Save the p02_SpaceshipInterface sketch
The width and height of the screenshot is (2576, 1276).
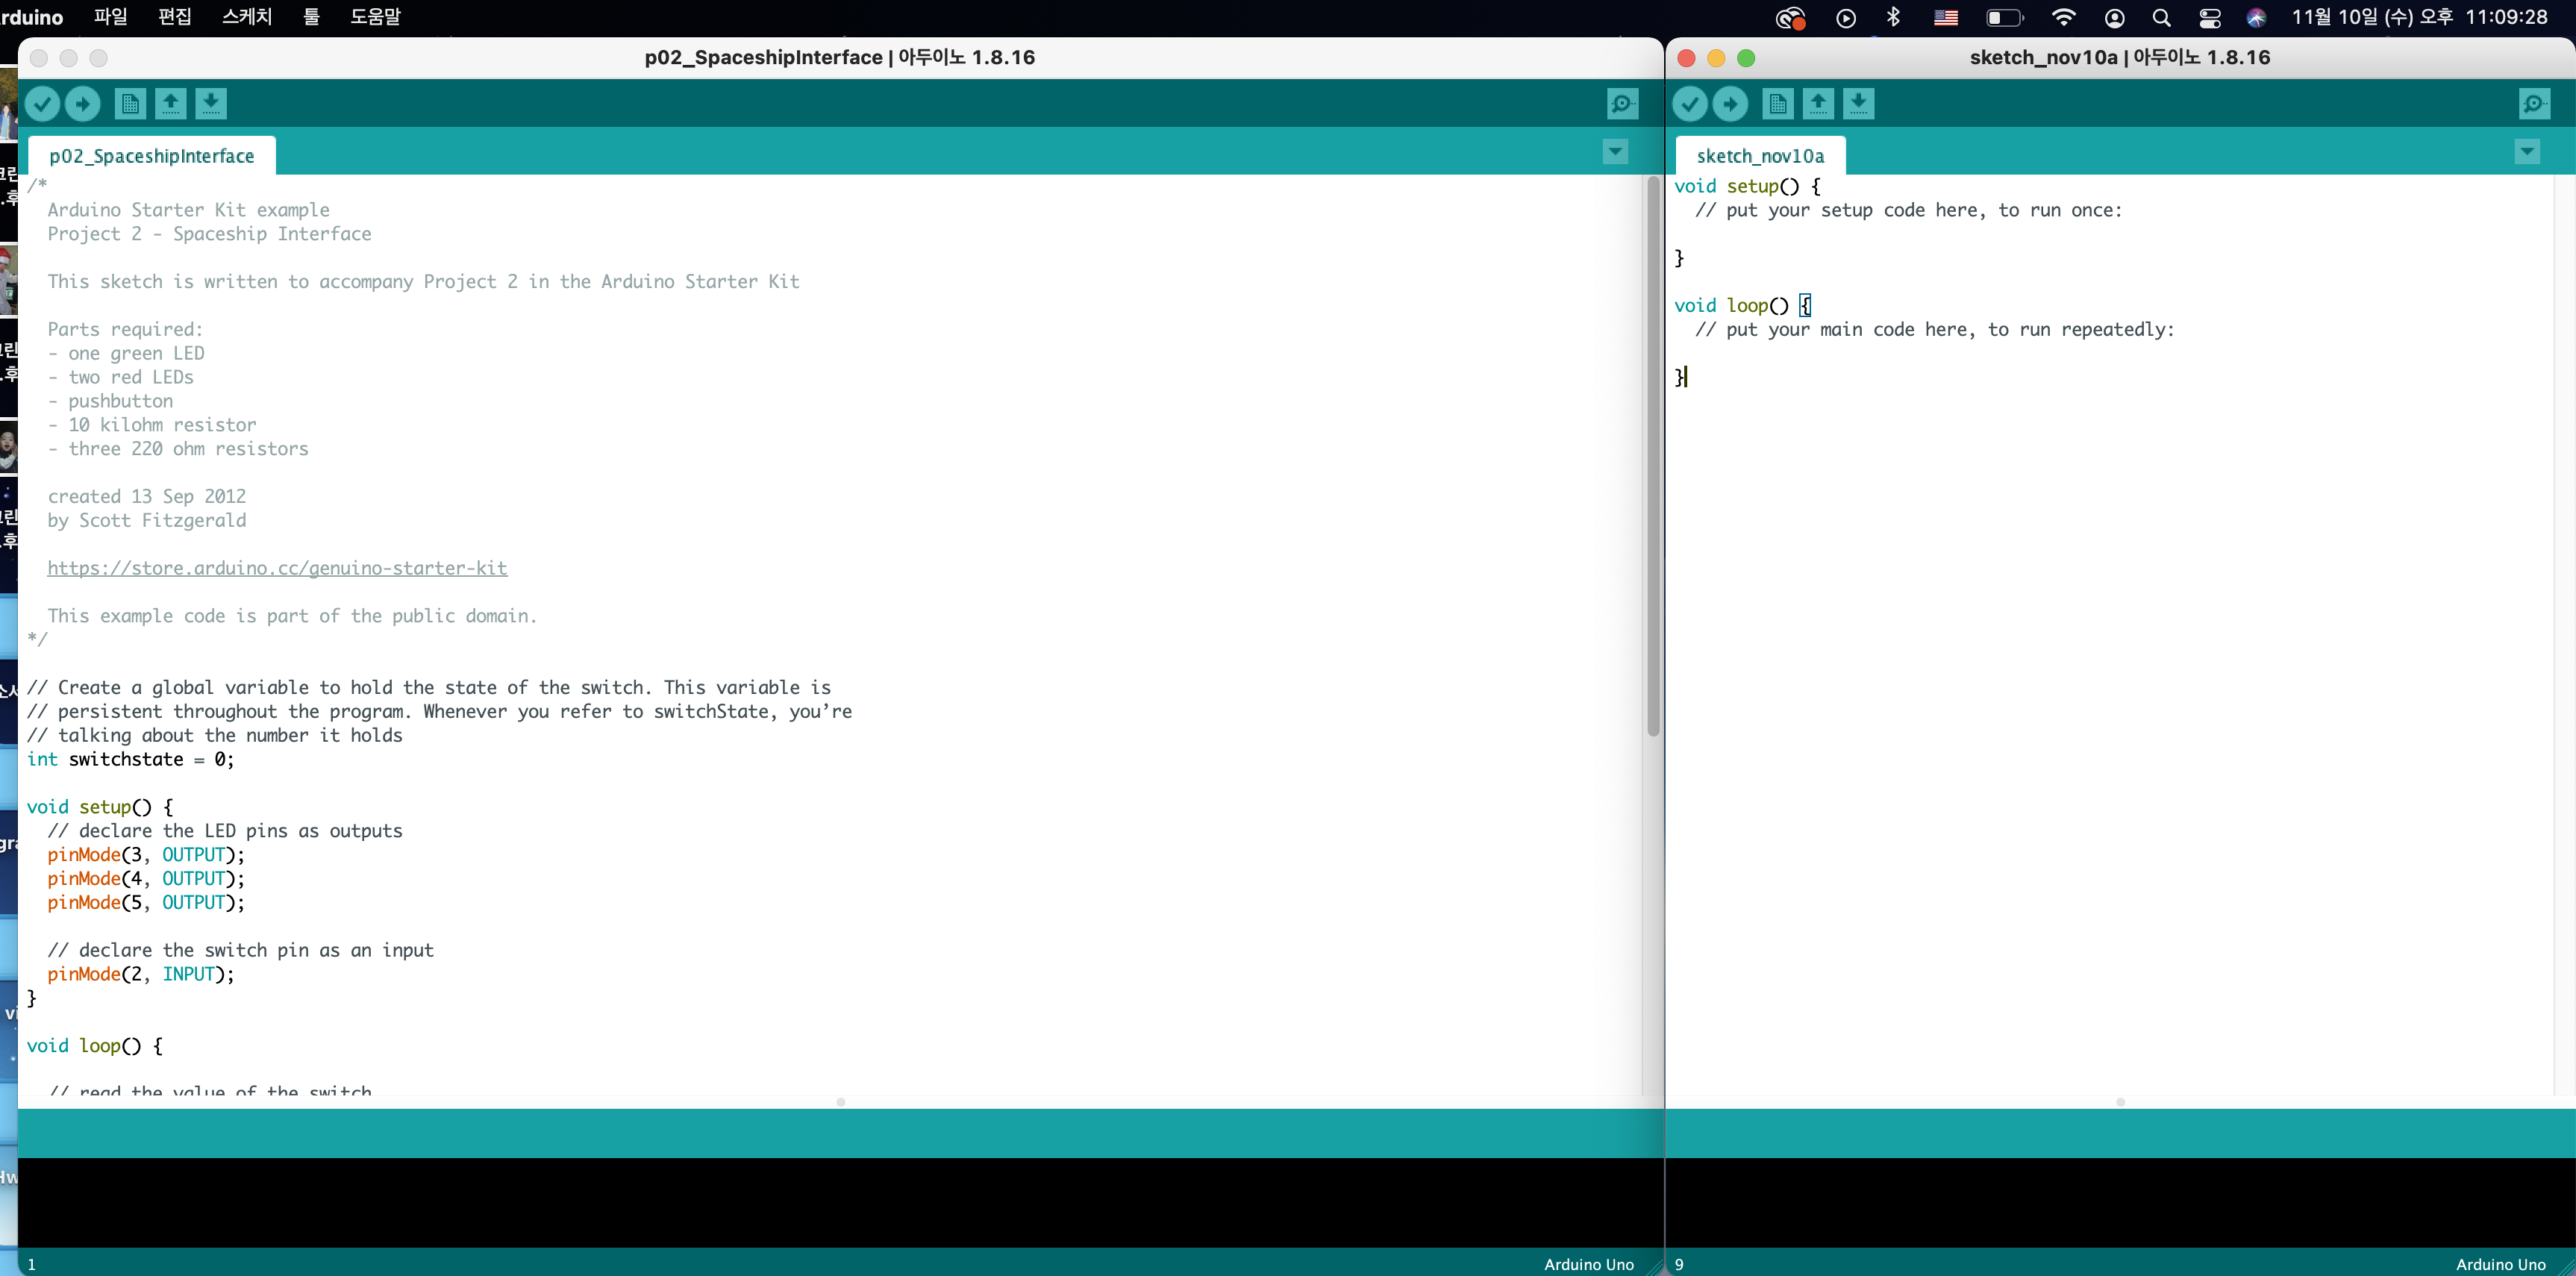tap(211, 103)
